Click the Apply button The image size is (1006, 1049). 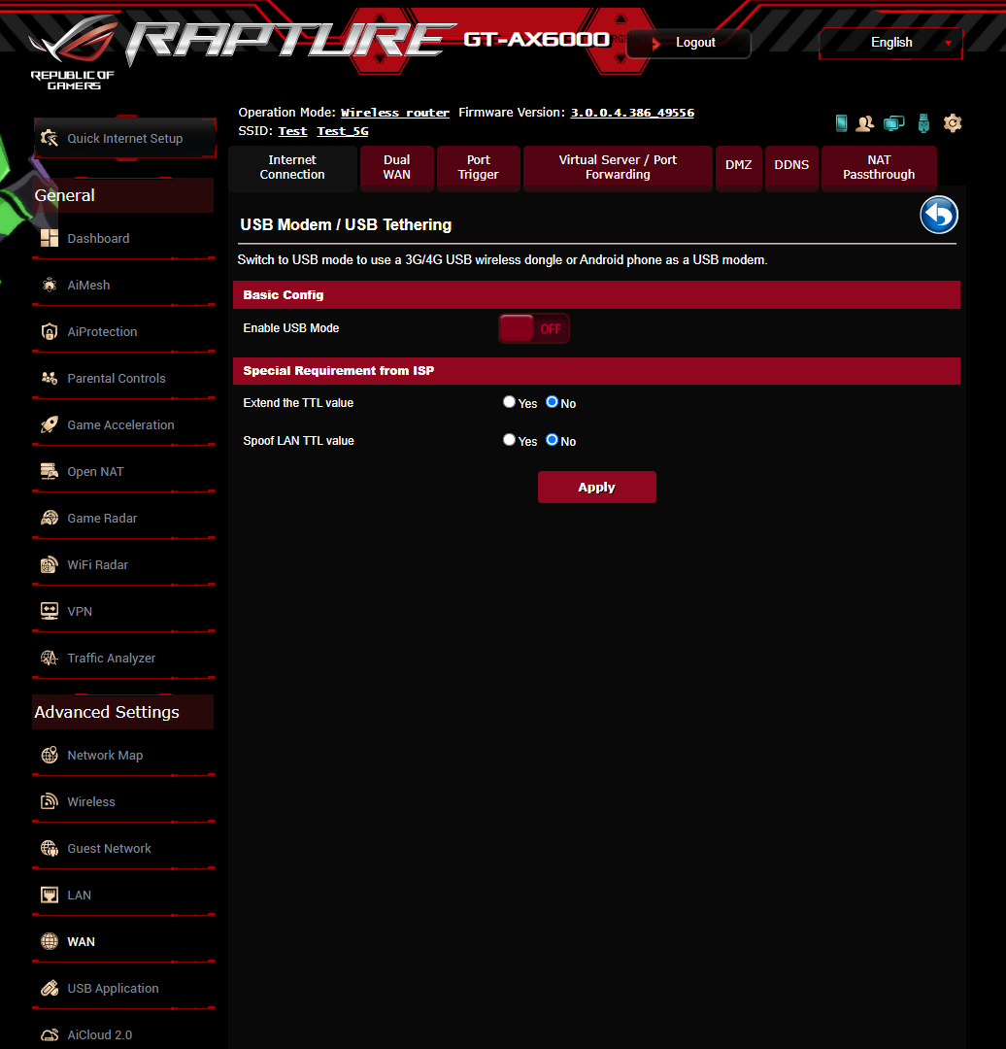coord(596,487)
